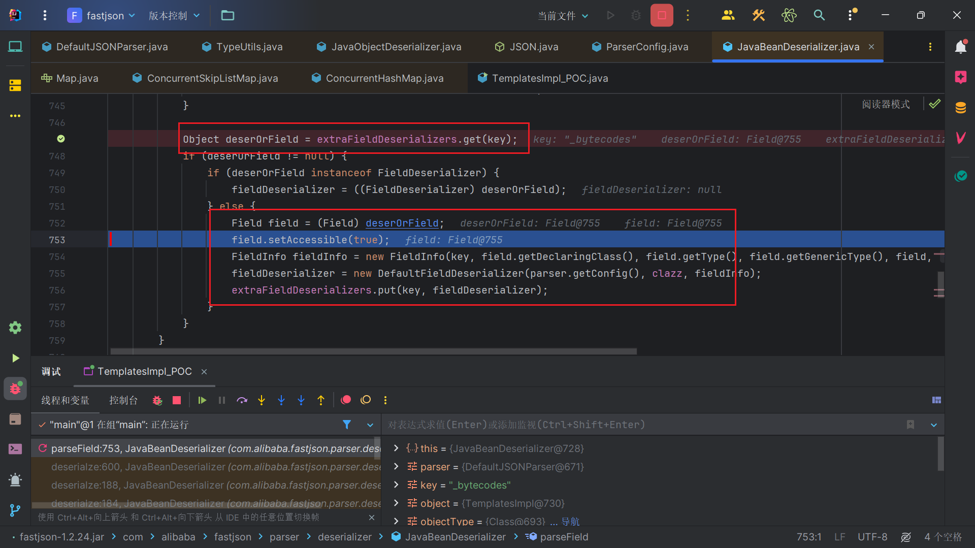
Task: Open the Terminal tool window
Action: pyautogui.click(x=15, y=449)
